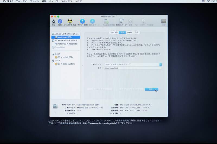Select the 15.93 GB APPLE SD Card disk

tap(66, 40)
